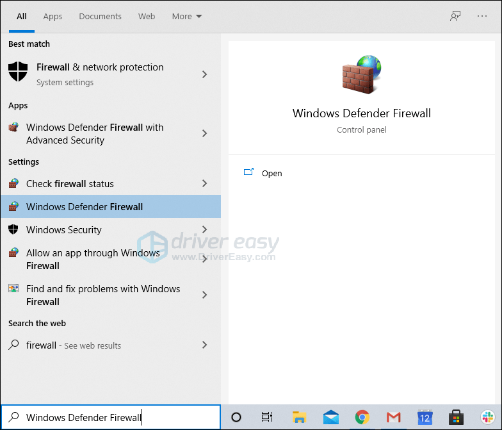
Task: Click the Search the web heading
Action: click(x=37, y=323)
